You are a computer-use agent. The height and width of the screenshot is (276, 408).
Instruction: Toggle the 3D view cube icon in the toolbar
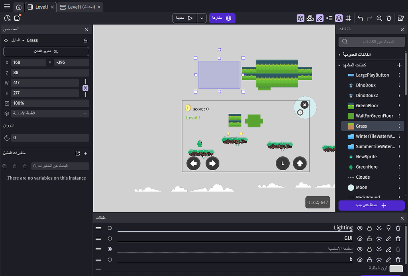[300, 18]
